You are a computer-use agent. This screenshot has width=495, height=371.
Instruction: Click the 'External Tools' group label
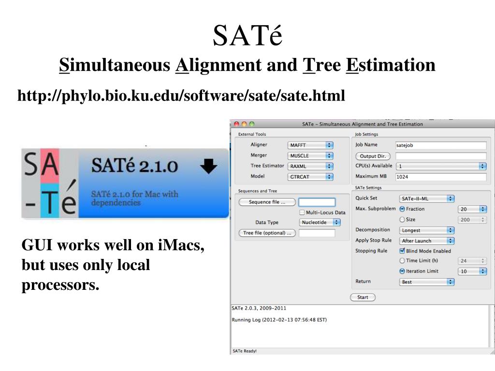tap(252, 134)
